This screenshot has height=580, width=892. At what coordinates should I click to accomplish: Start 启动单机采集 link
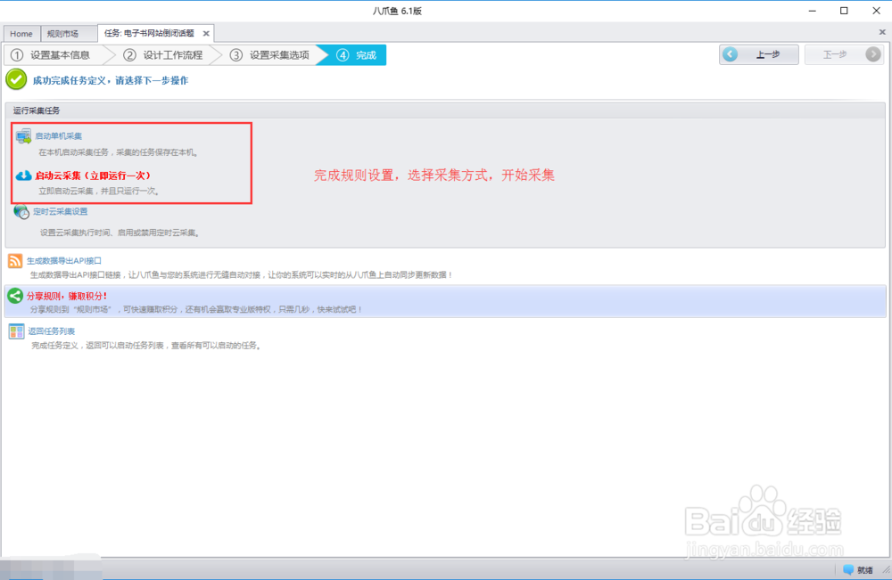click(x=59, y=136)
